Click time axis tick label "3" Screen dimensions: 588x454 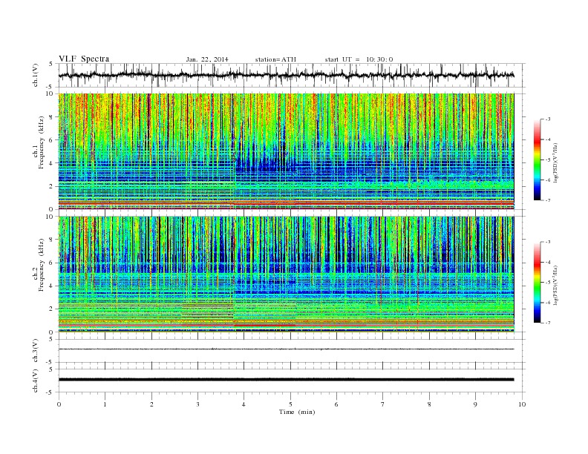click(197, 404)
